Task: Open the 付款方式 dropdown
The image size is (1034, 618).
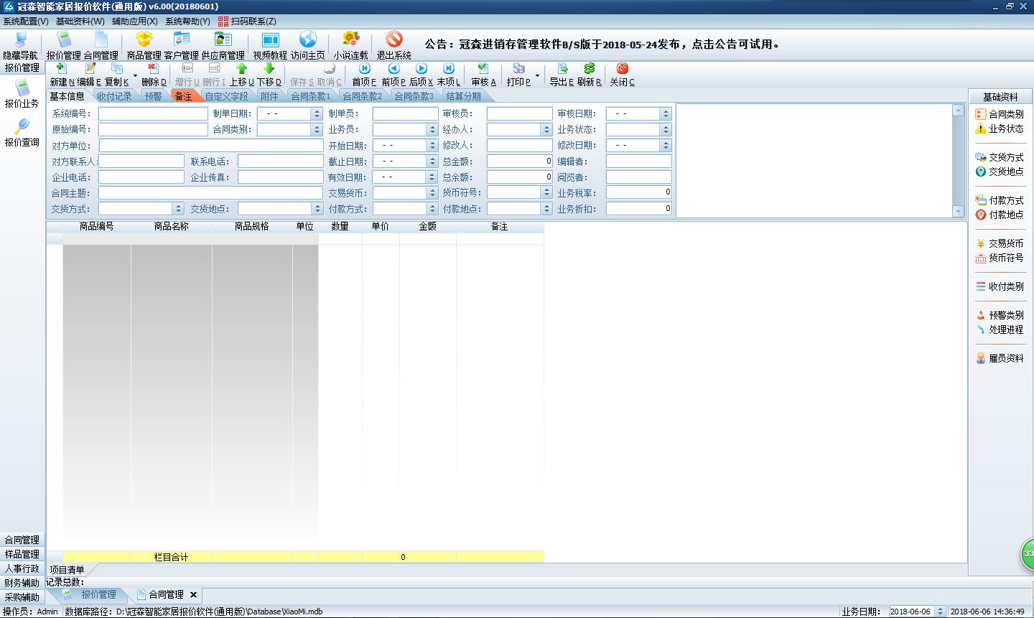Action: (432, 209)
